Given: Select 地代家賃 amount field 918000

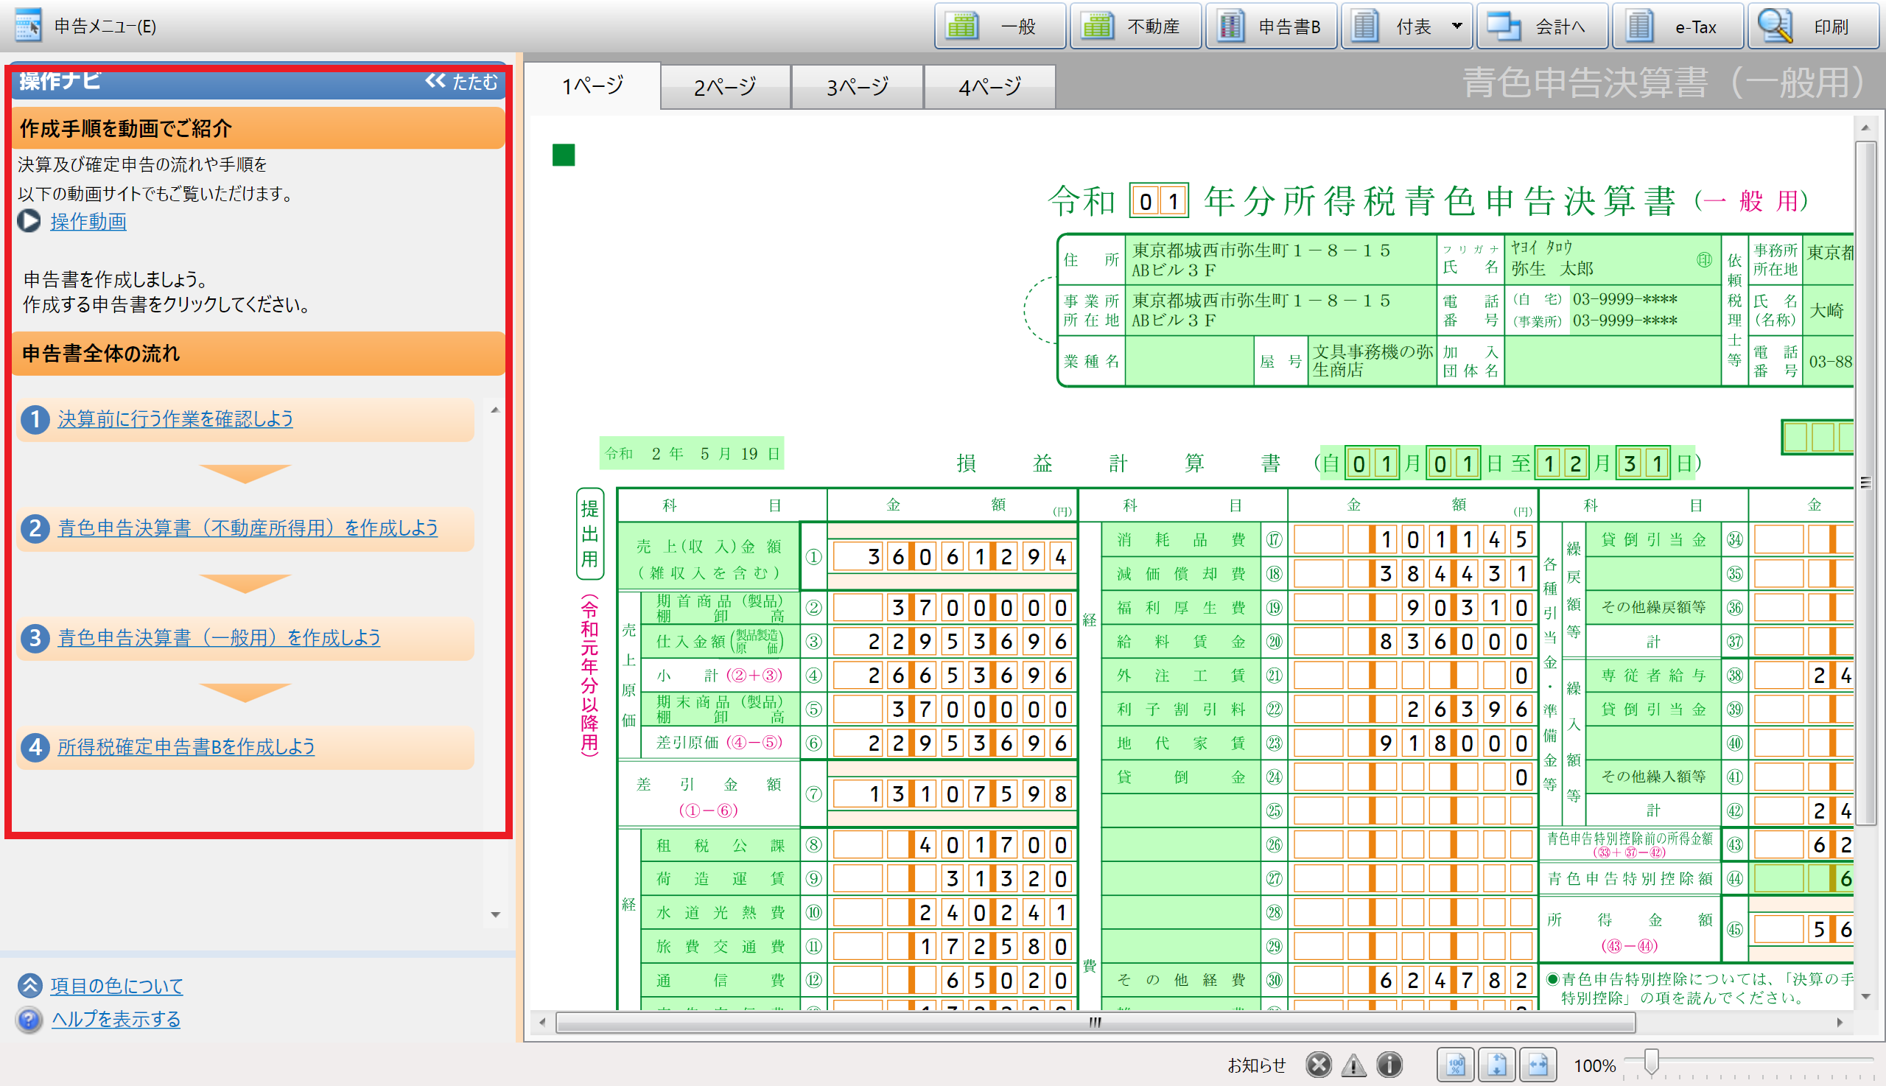Looking at the screenshot, I should [x=1413, y=743].
